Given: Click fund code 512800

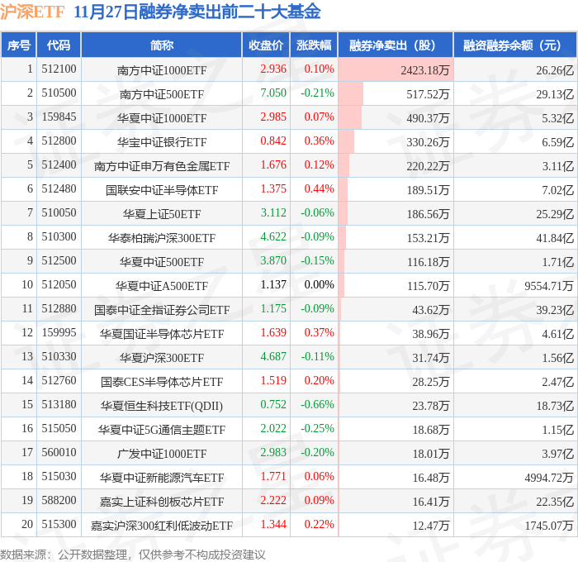Looking at the screenshot, I should click(59, 140).
